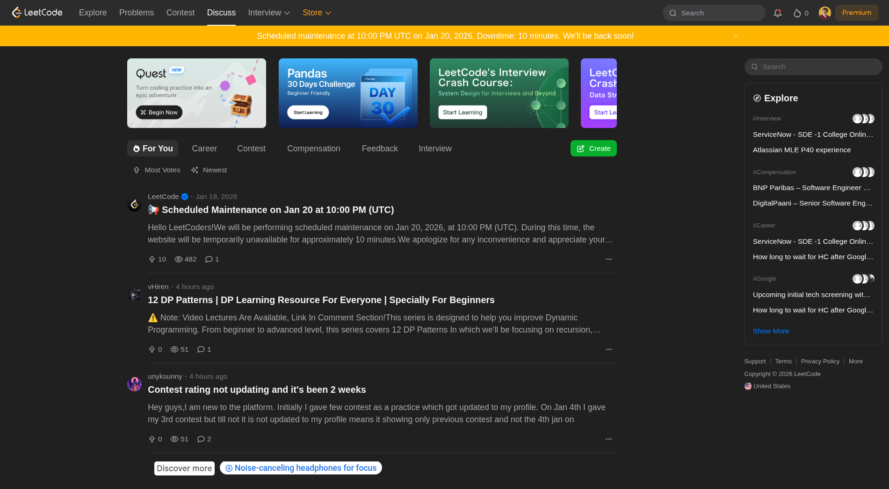Open the Premium button
This screenshot has width=889, height=489.
(x=856, y=13)
